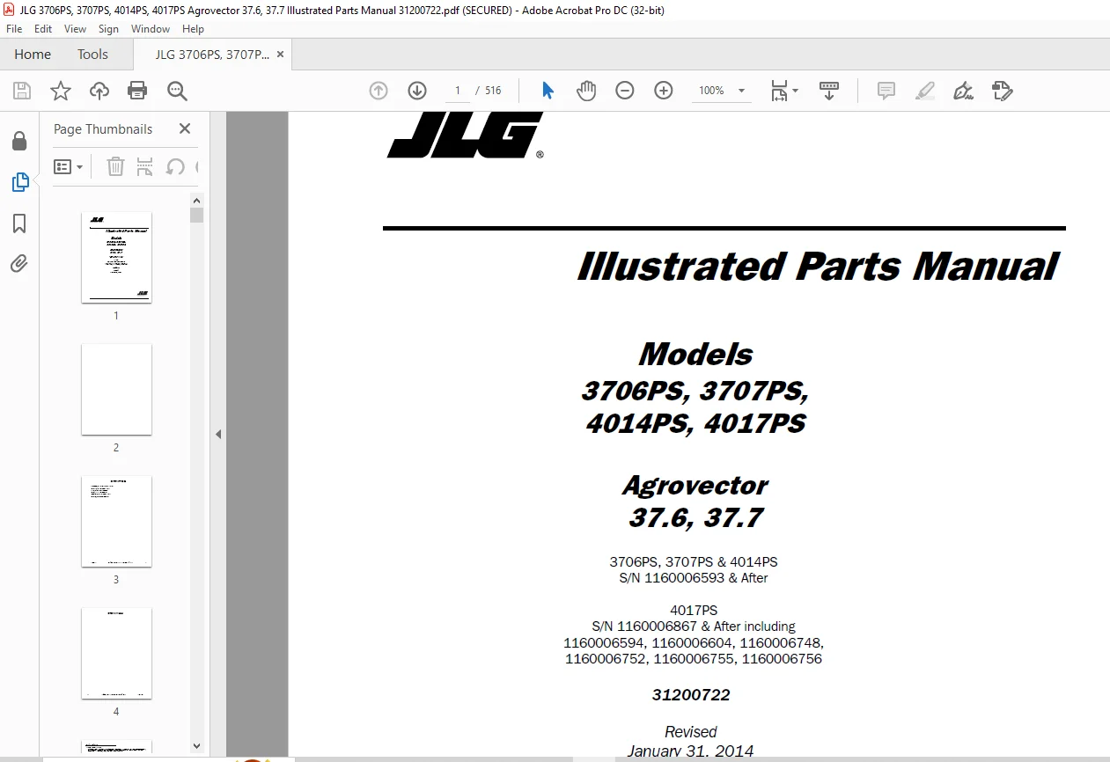The height and width of the screenshot is (762, 1110).
Task: Click the 100% zoom value field
Action: click(x=711, y=91)
